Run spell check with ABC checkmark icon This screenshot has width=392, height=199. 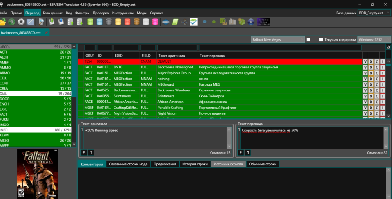194,22
